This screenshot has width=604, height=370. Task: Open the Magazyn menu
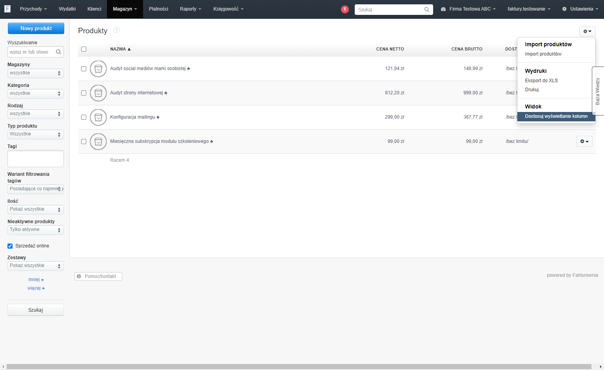[x=125, y=9]
